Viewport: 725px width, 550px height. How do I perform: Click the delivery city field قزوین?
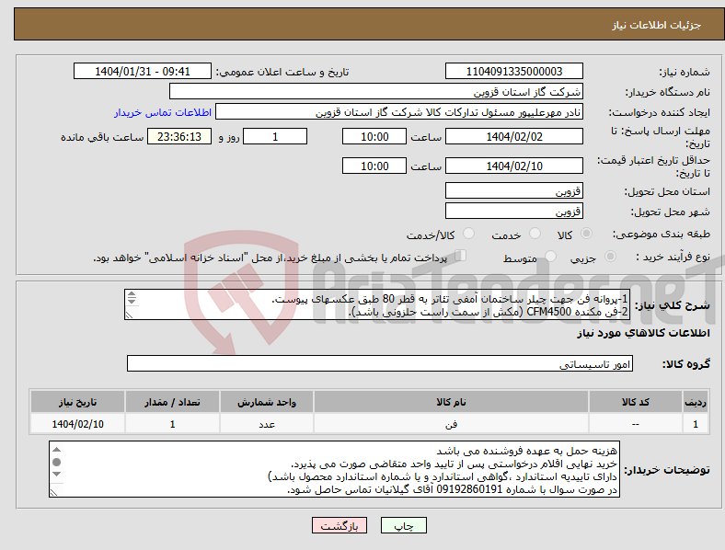pyautogui.click(x=513, y=211)
